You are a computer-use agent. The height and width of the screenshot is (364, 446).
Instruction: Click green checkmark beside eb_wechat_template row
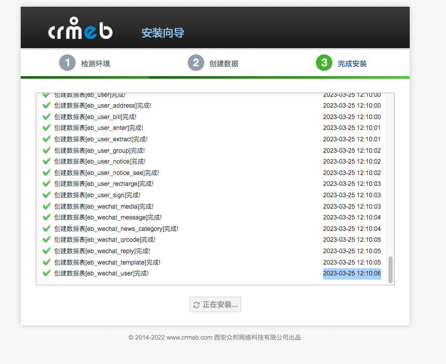pos(47,262)
